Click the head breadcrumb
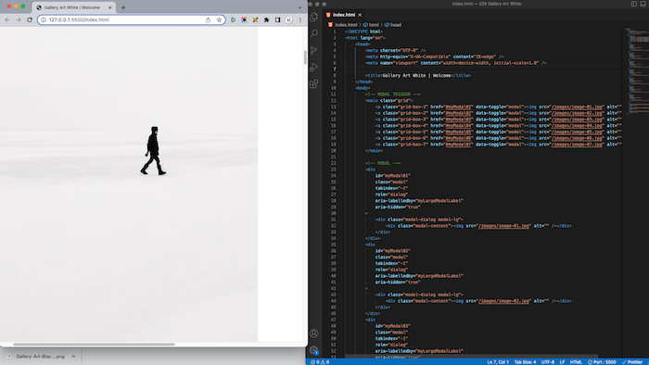The width and height of the screenshot is (649, 365). click(x=396, y=25)
